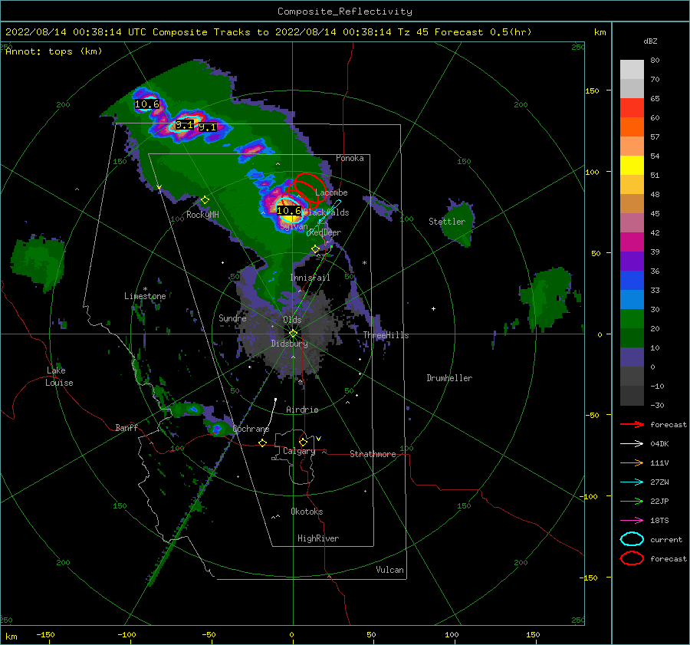Click the Banff town label
Viewport: 690px width, 645px height.
(x=127, y=427)
